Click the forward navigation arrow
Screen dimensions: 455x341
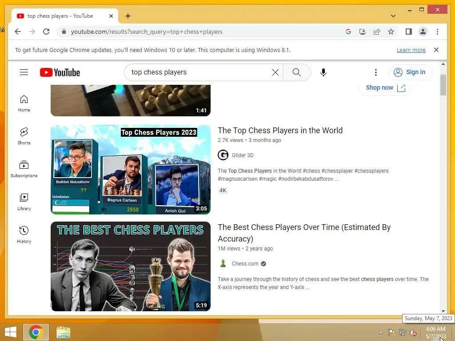(32, 32)
